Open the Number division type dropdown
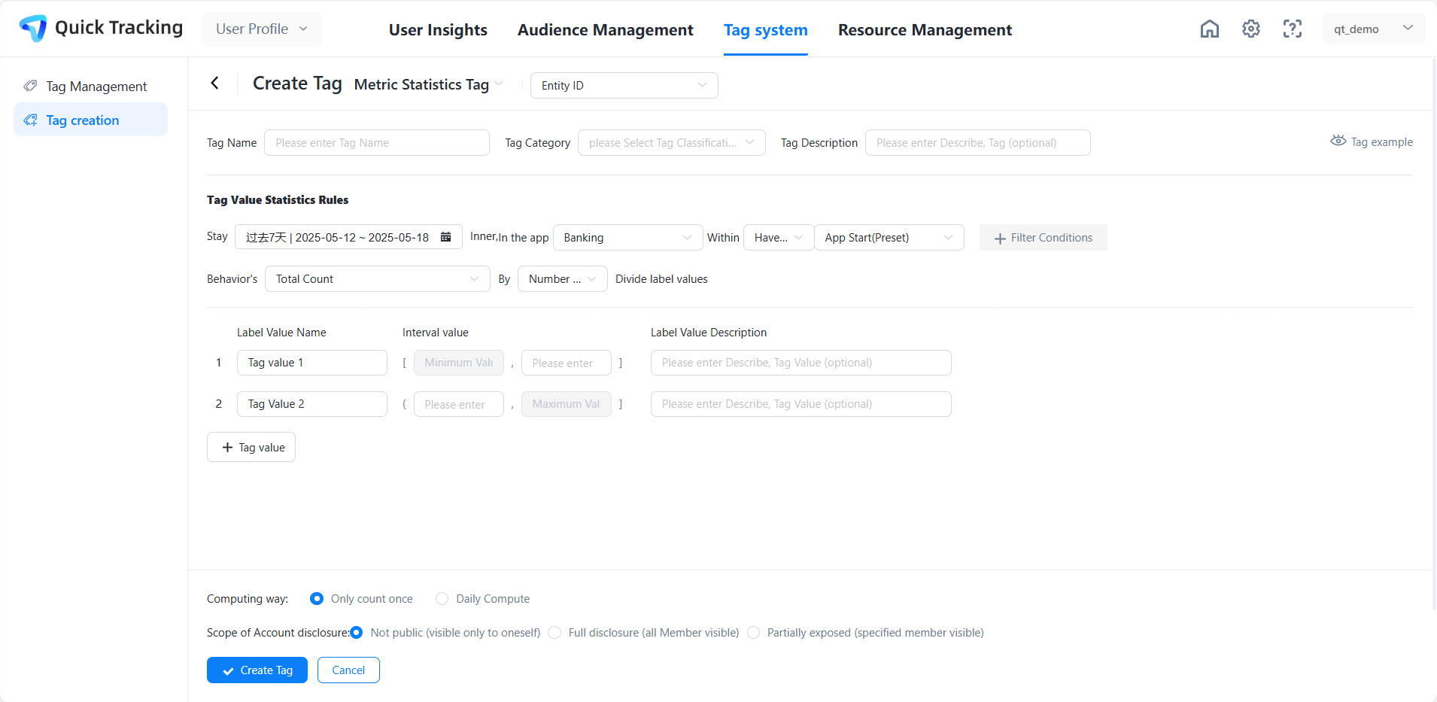 (x=563, y=279)
